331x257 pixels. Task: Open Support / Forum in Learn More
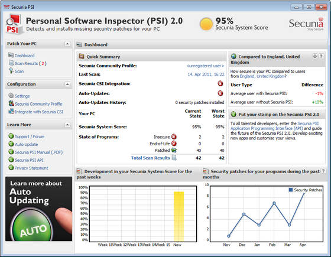[x=30, y=136]
